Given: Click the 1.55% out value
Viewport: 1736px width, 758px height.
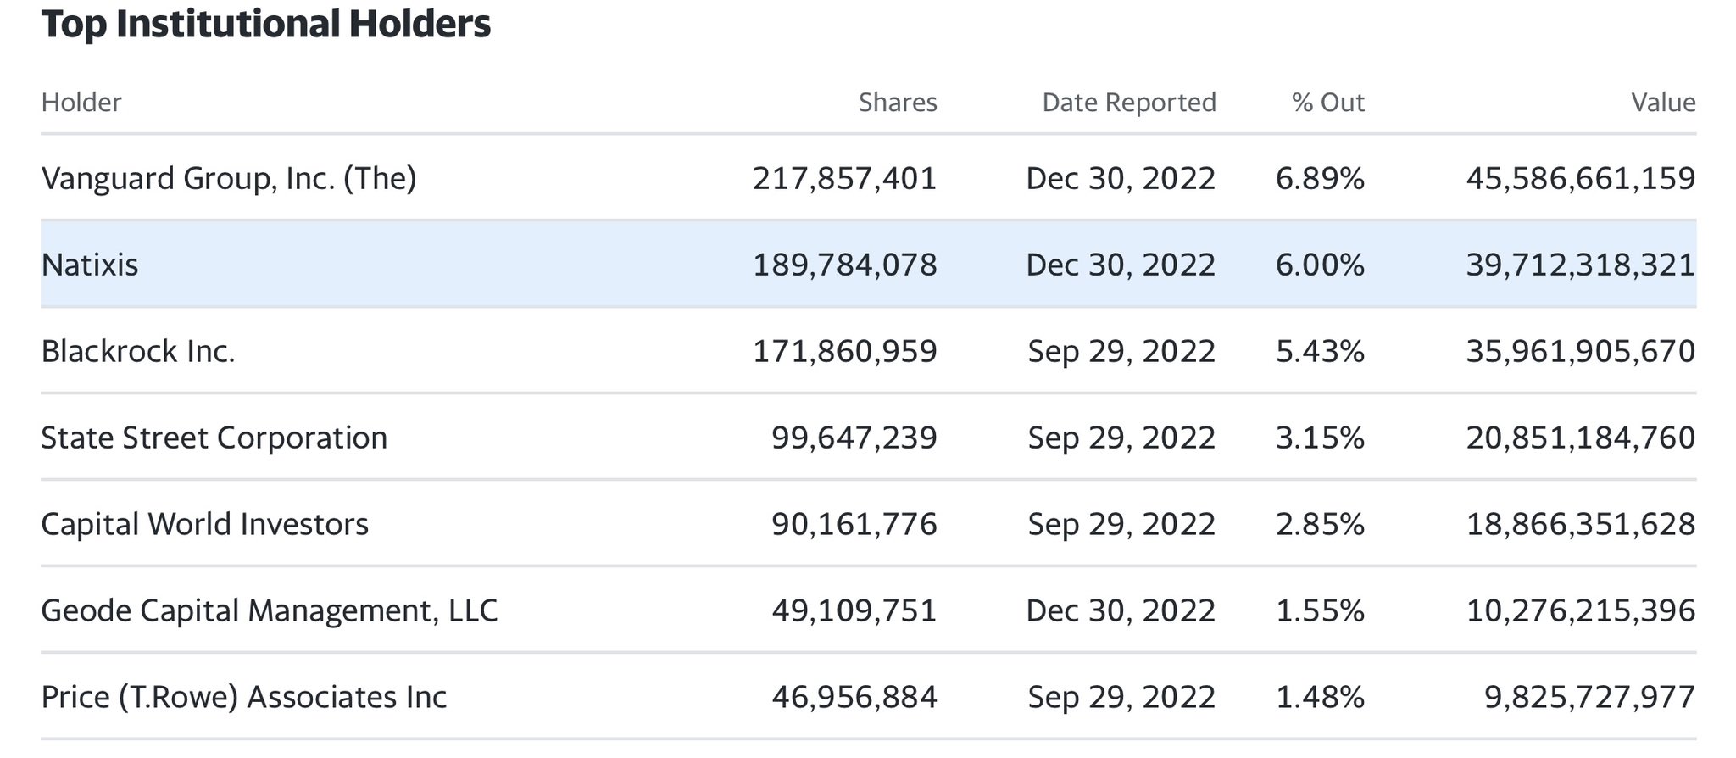Looking at the screenshot, I should [x=1320, y=611].
